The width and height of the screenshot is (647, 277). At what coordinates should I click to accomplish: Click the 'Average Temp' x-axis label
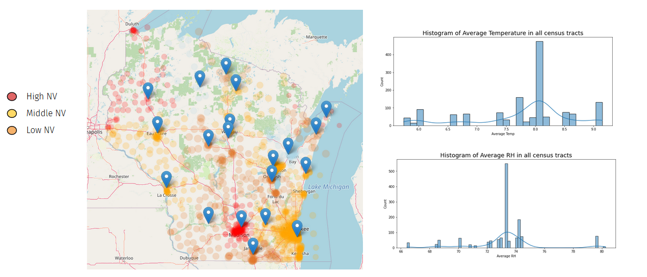tap(503, 134)
